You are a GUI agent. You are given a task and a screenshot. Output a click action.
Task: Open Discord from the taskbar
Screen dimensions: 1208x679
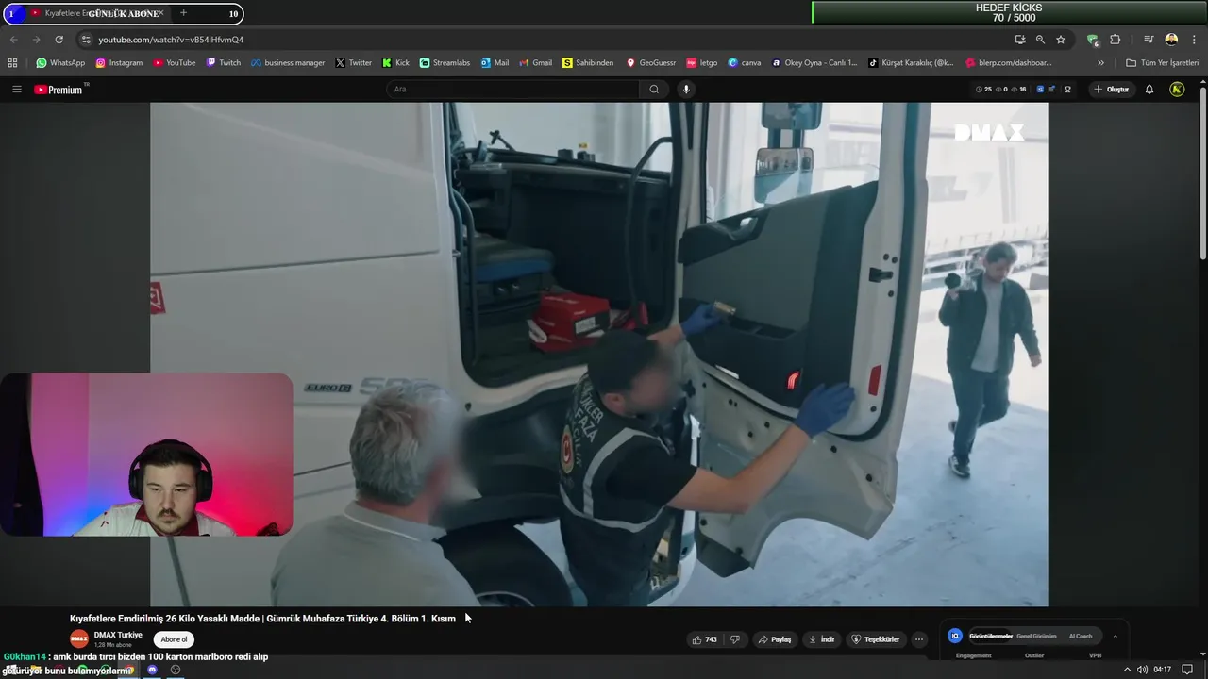(x=152, y=670)
